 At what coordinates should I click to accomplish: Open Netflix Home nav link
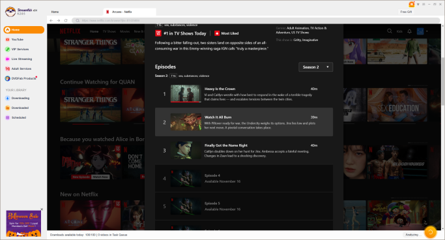94,31
